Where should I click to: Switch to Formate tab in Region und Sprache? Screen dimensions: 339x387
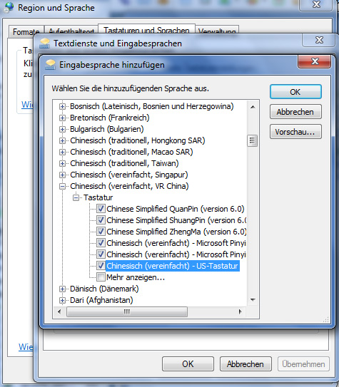click(26, 32)
